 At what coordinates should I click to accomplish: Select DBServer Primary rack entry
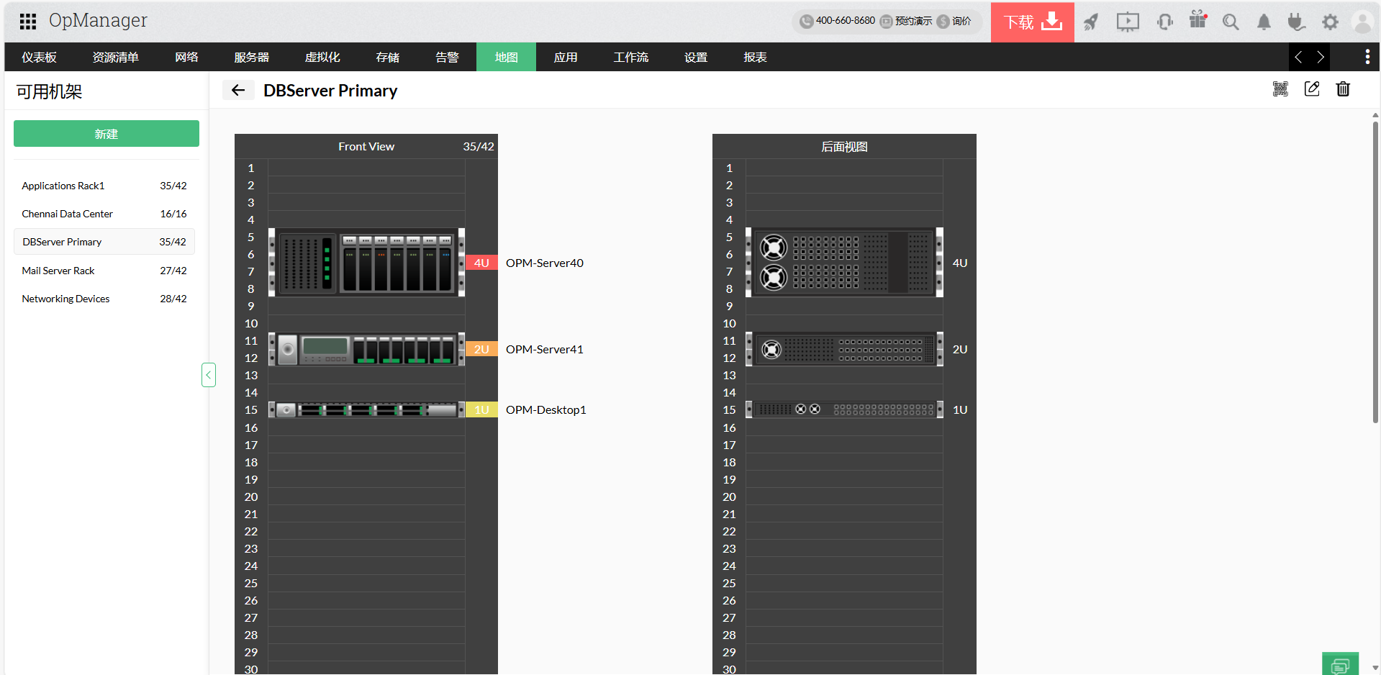104,242
